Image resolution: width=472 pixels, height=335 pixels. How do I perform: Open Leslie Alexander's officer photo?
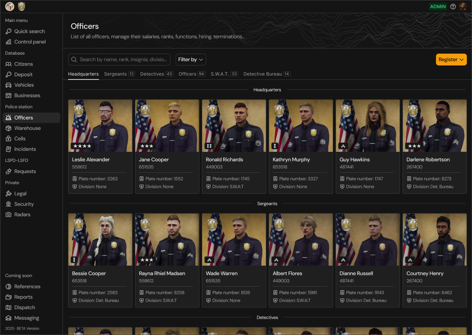100,126
